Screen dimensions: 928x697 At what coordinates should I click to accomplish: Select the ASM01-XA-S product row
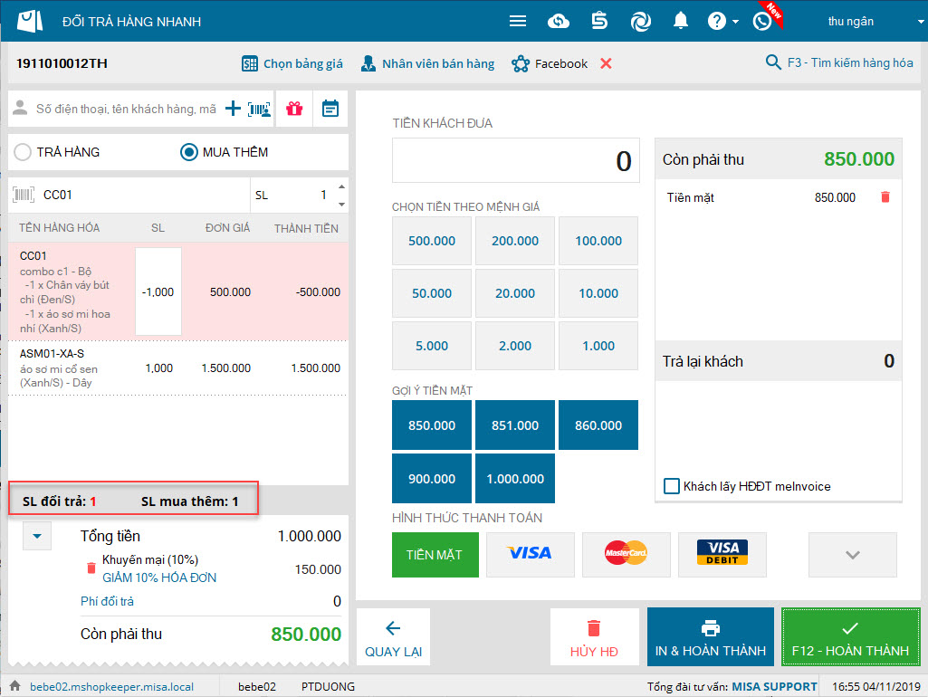click(178, 368)
